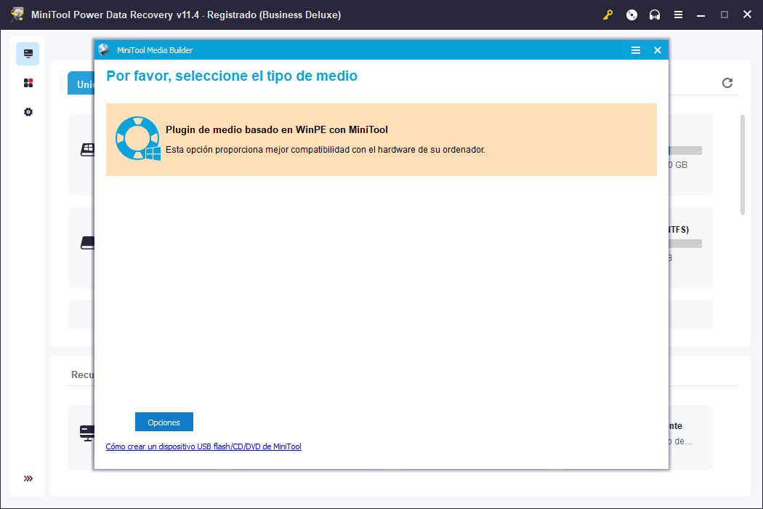The width and height of the screenshot is (763, 509).
Task: Select the drive recovery sidebar icon
Action: 28,54
